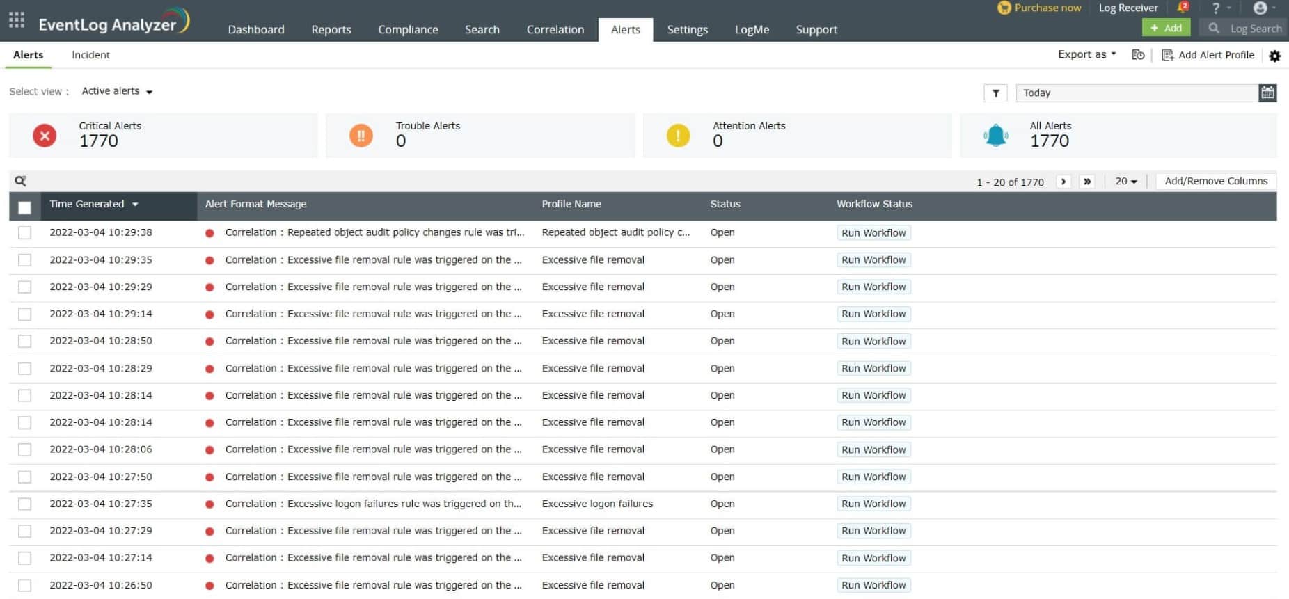Check the 10:28:06 alert row checkbox
The image size is (1289, 599).
click(24, 450)
